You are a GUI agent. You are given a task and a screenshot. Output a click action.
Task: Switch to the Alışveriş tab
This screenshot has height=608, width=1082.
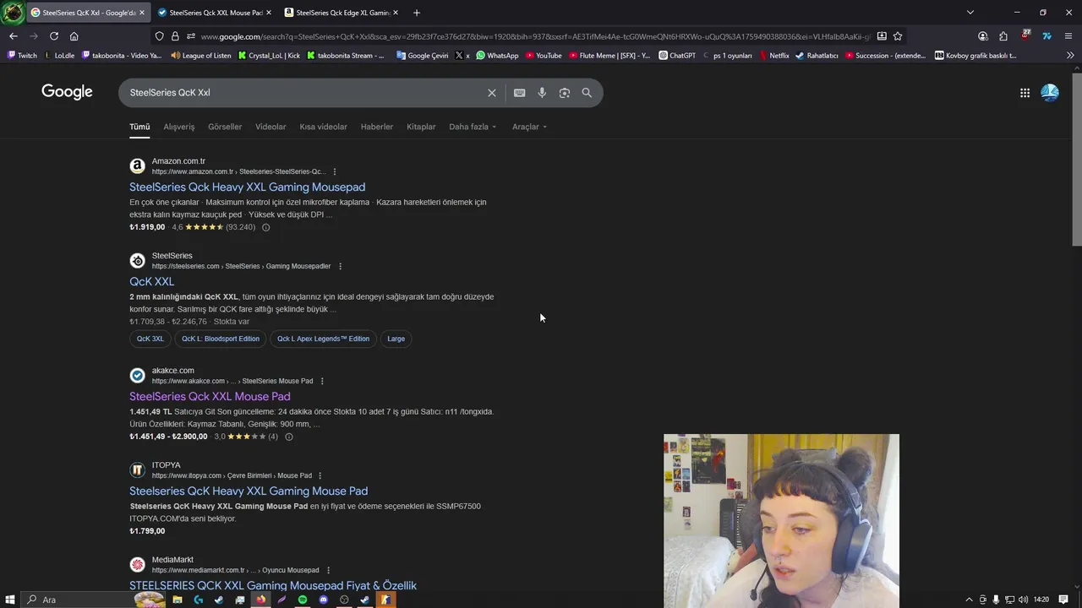coord(179,127)
